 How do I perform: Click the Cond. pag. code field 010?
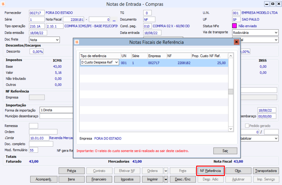pos(147,26)
